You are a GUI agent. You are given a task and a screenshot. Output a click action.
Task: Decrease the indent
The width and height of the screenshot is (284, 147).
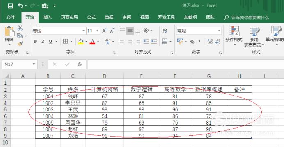click(147, 41)
